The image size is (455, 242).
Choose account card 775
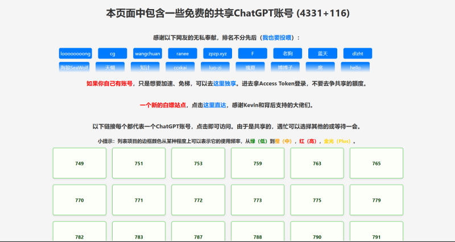[x=317, y=200]
